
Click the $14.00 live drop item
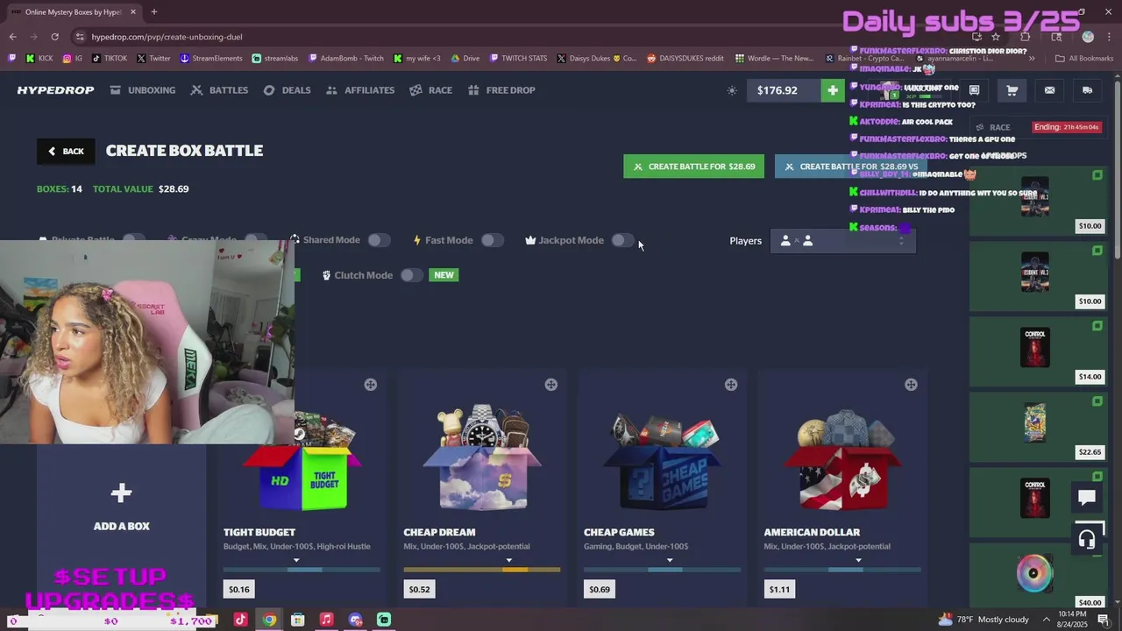click(x=1039, y=351)
